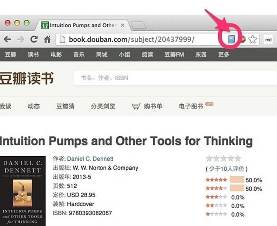Open 同城 in top navigation

(x=102, y=55)
